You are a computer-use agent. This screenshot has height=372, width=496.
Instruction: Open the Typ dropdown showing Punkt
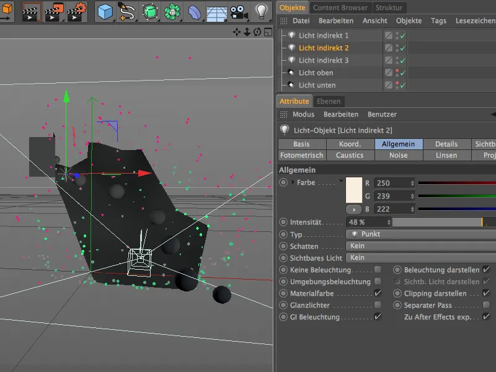click(421, 234)
